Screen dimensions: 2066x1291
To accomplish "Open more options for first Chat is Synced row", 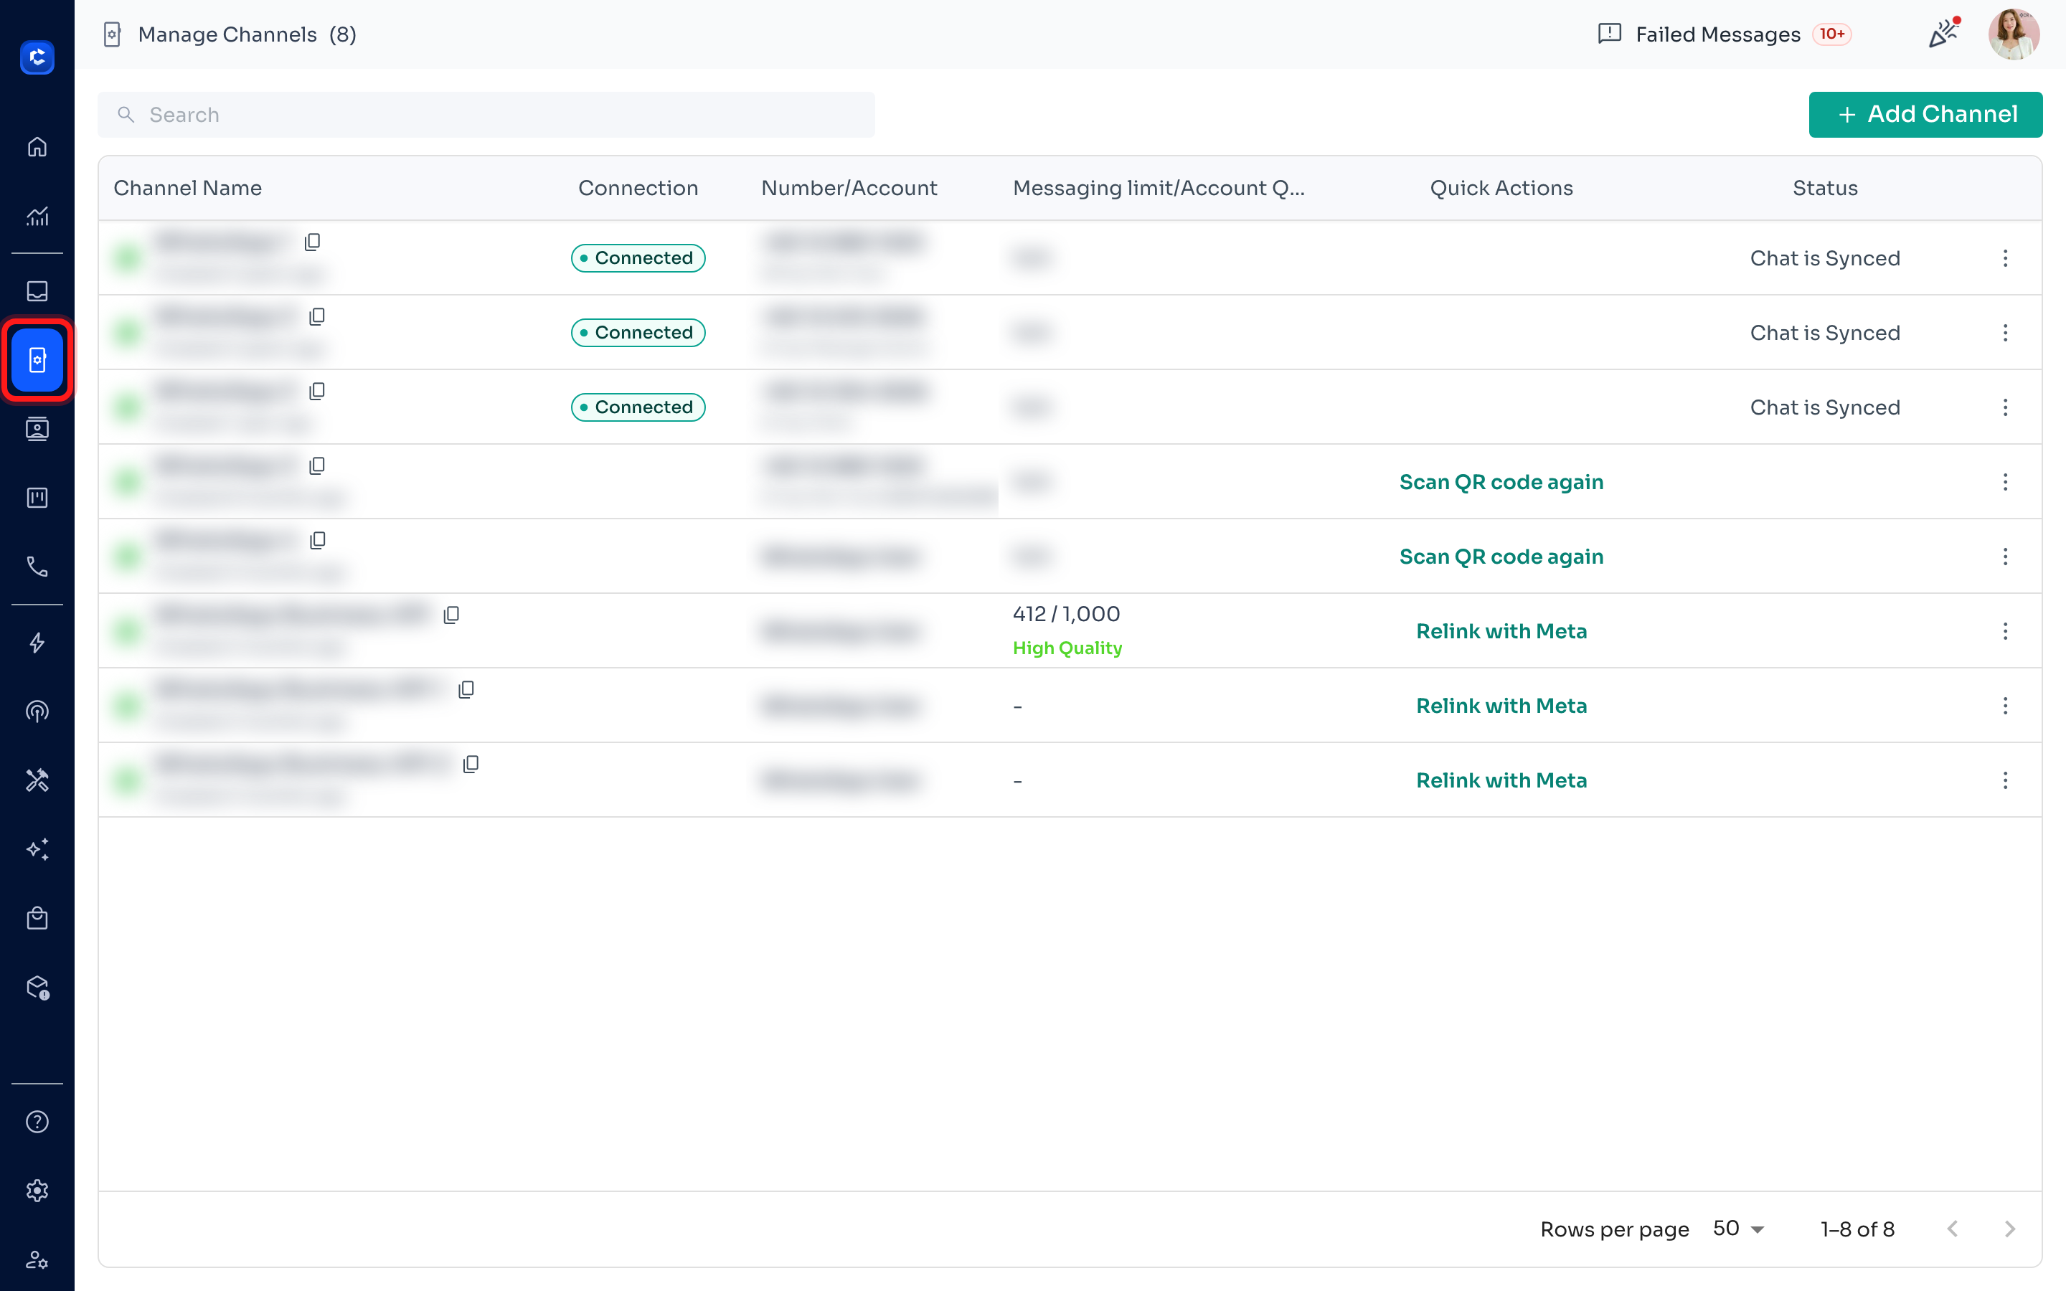I will coord(2006,258).
